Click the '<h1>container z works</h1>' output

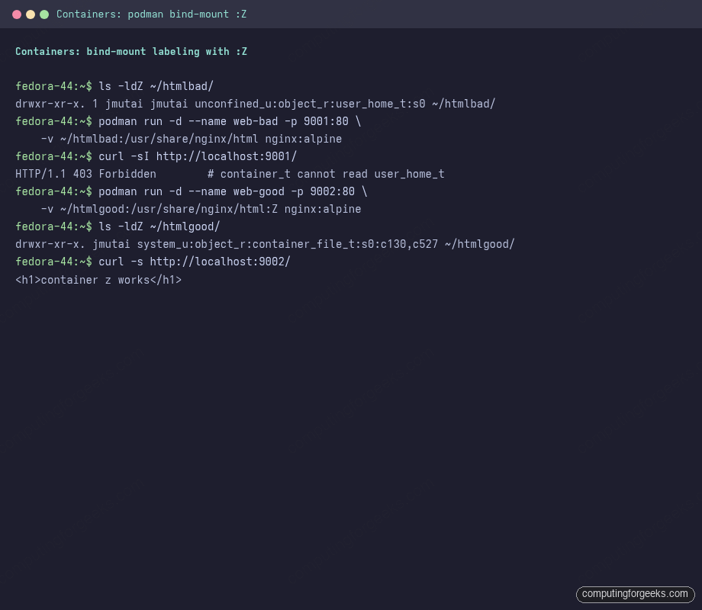pos(98,280)
